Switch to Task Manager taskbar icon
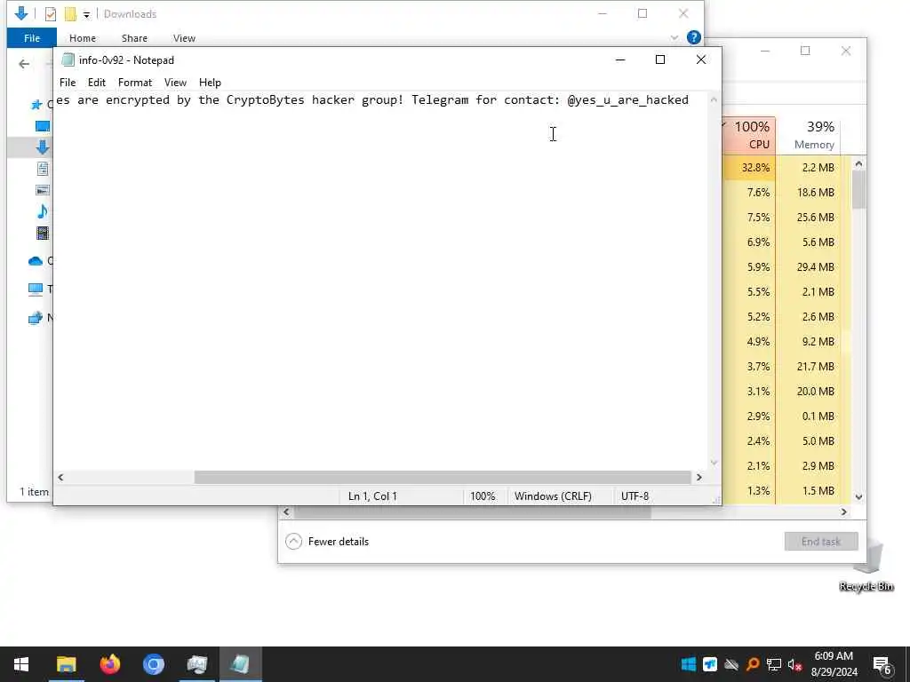Image resolution: width=910 pixels, height=682 pixels. click(x=196, y=664)
